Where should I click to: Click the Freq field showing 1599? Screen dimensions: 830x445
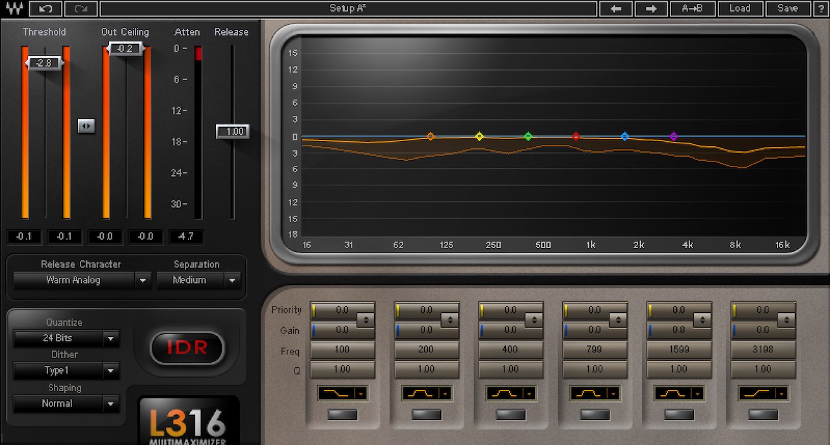680,349
